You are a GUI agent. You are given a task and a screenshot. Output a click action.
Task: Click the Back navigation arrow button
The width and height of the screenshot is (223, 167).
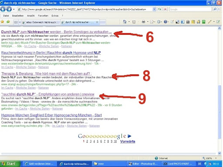tap(3, 9)
